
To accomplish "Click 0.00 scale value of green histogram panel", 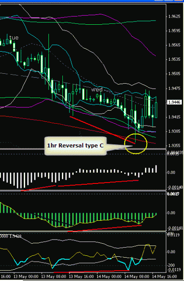I will pyautogui.click(x=171, y=213).
